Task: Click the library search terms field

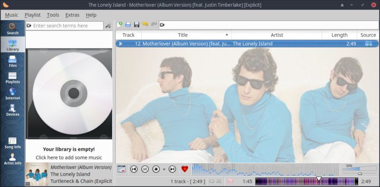Action: [64, 26]
